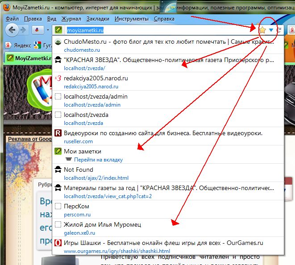Click the K3 favicon of redakciya2005
The image size is (295, 265).
coord(58,78)
